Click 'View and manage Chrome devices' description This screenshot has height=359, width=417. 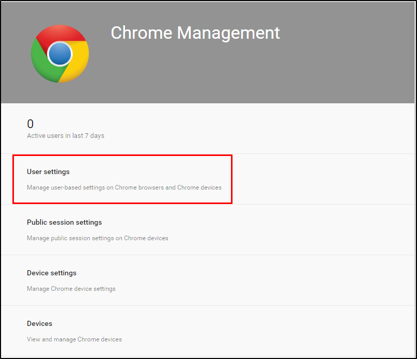click(74, 339)
